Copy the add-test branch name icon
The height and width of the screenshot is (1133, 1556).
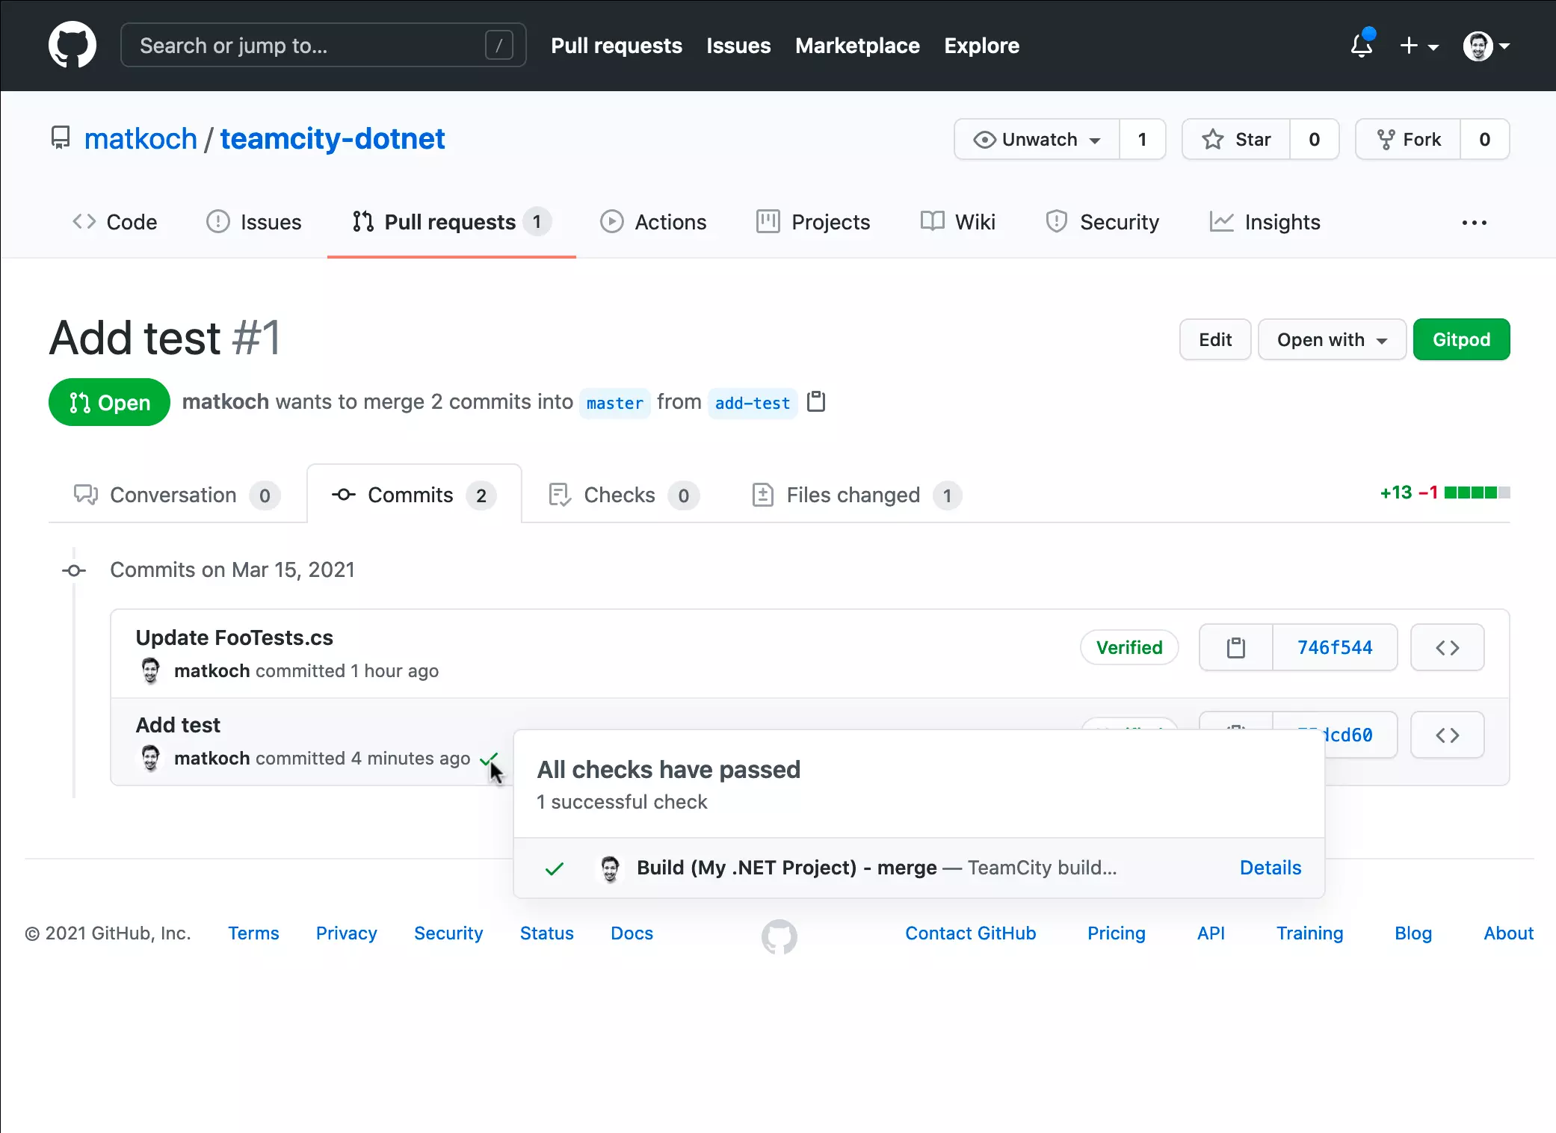tap(816, 401)
